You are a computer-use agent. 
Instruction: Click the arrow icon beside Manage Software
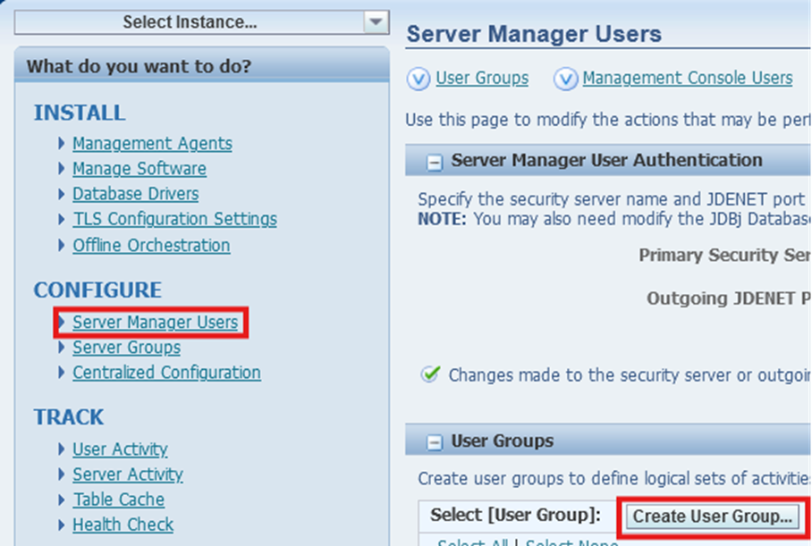tap(63, 169)
